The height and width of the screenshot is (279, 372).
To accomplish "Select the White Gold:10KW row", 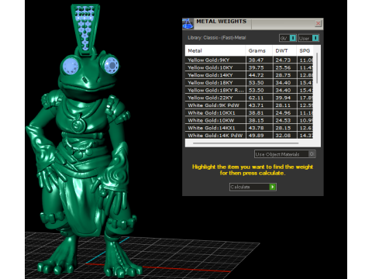I will pos(249,120).
